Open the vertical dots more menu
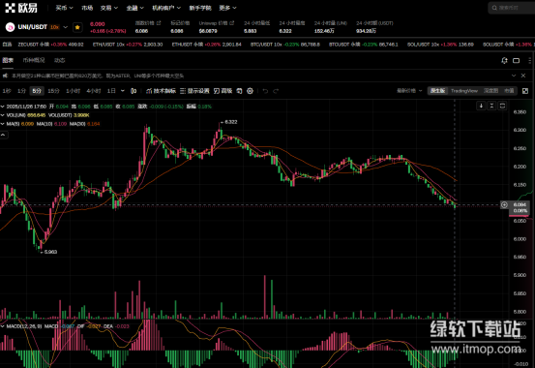 pyautogui.click(x=529, y=60)
